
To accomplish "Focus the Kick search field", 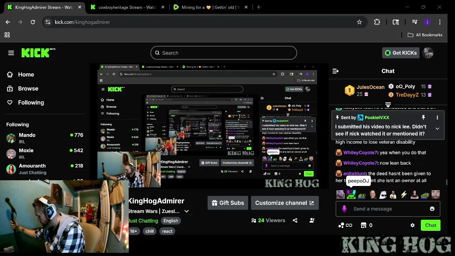I will [224, 53].
